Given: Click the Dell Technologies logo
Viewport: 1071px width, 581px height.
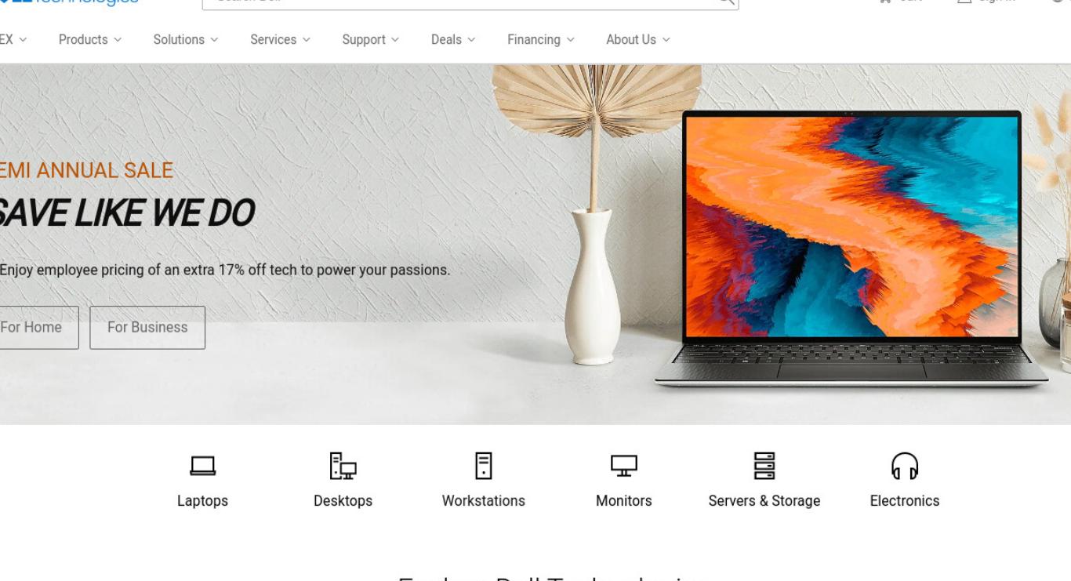Looking at the screenshot, I should click(69, 2).
